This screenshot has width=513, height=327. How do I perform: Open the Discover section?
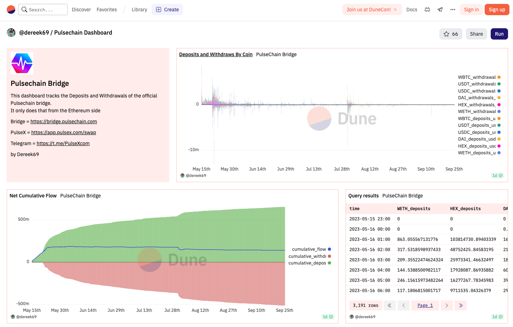[81, 10]
